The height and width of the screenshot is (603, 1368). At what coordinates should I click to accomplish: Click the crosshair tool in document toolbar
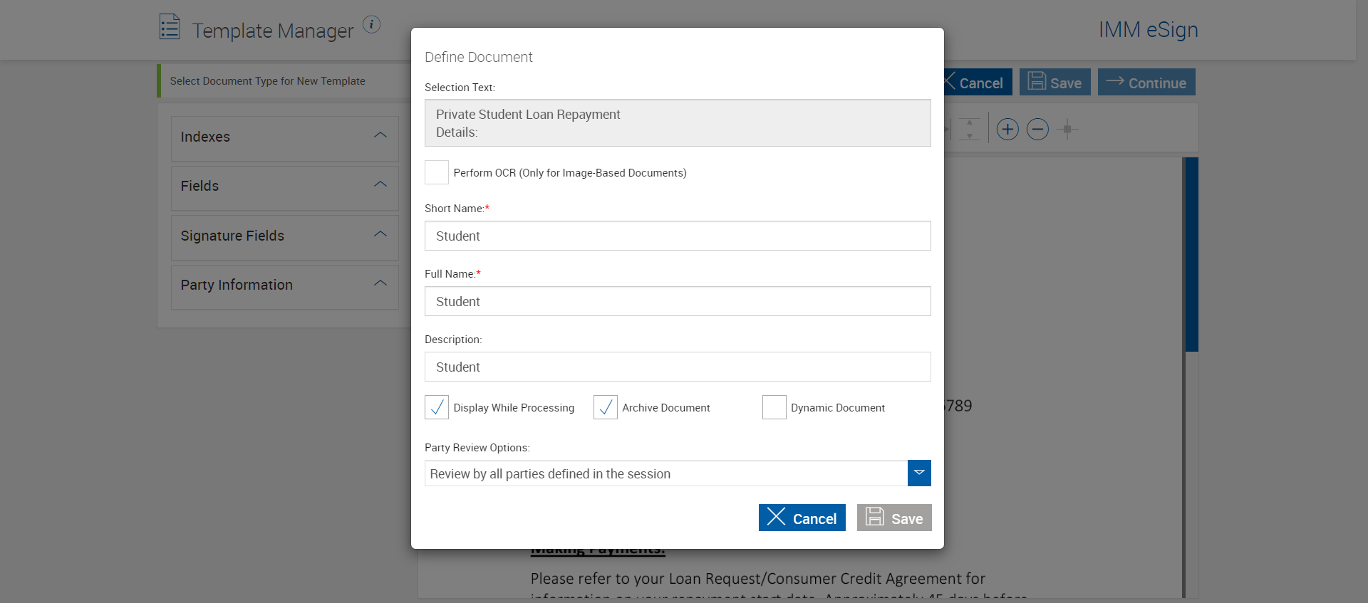click(x=1067, y=130)
